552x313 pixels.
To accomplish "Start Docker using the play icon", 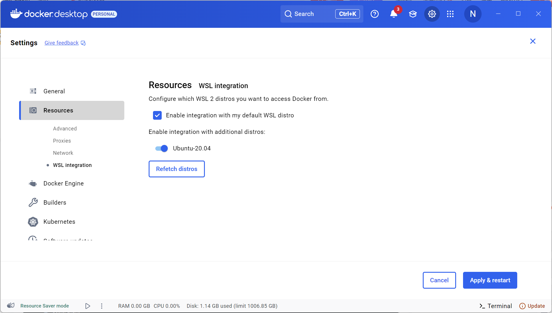I will (87, 306).
